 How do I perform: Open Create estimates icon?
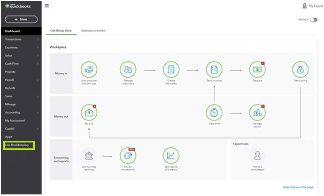pos(171,70)
